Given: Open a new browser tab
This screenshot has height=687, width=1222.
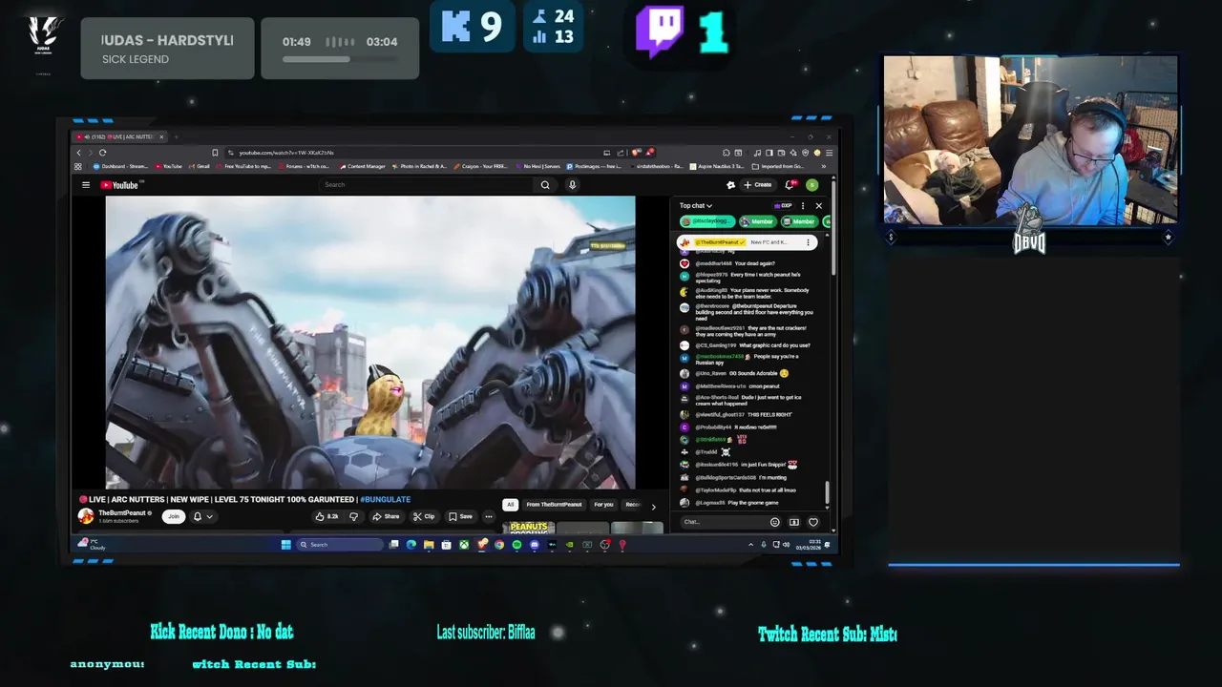Looking at the screenshot, I should pyautogui.click(x=177, y=136).
